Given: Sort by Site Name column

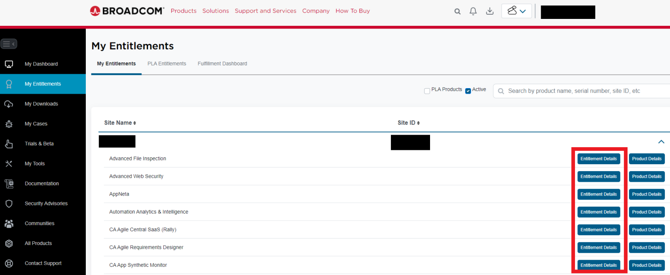Looking at the screenshot, I should 120,123.
